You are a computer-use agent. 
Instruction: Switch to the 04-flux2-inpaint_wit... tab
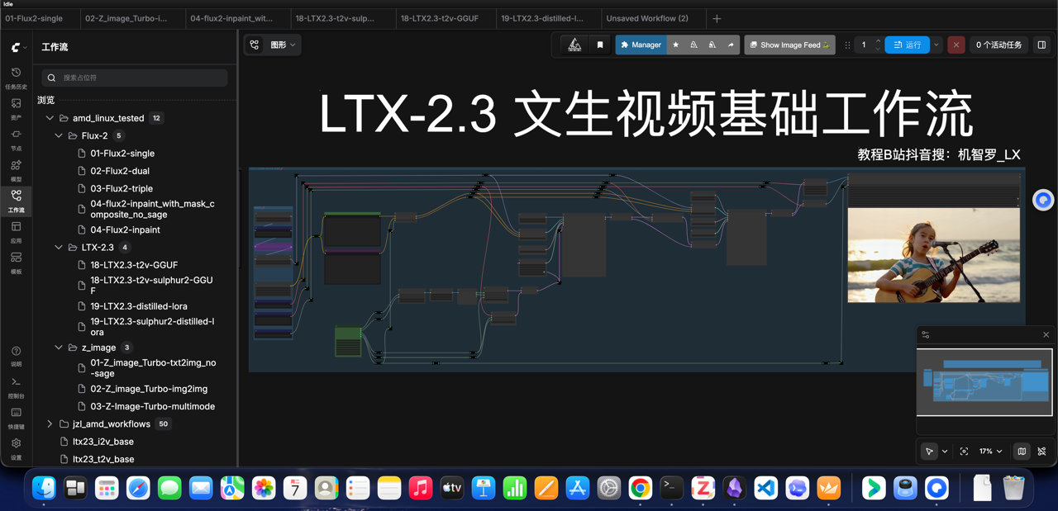[x=238, y=18]
